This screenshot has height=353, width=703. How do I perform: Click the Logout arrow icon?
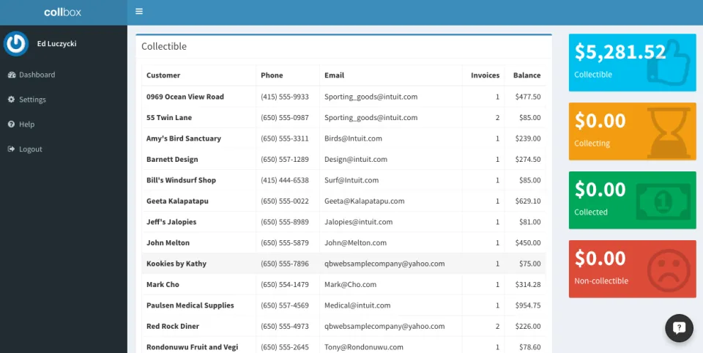pos(11,149)
